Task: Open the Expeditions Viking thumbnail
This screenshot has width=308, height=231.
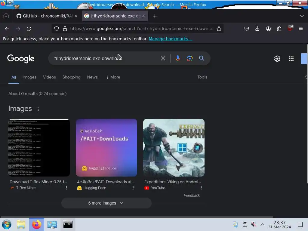Action: (174, 147)
